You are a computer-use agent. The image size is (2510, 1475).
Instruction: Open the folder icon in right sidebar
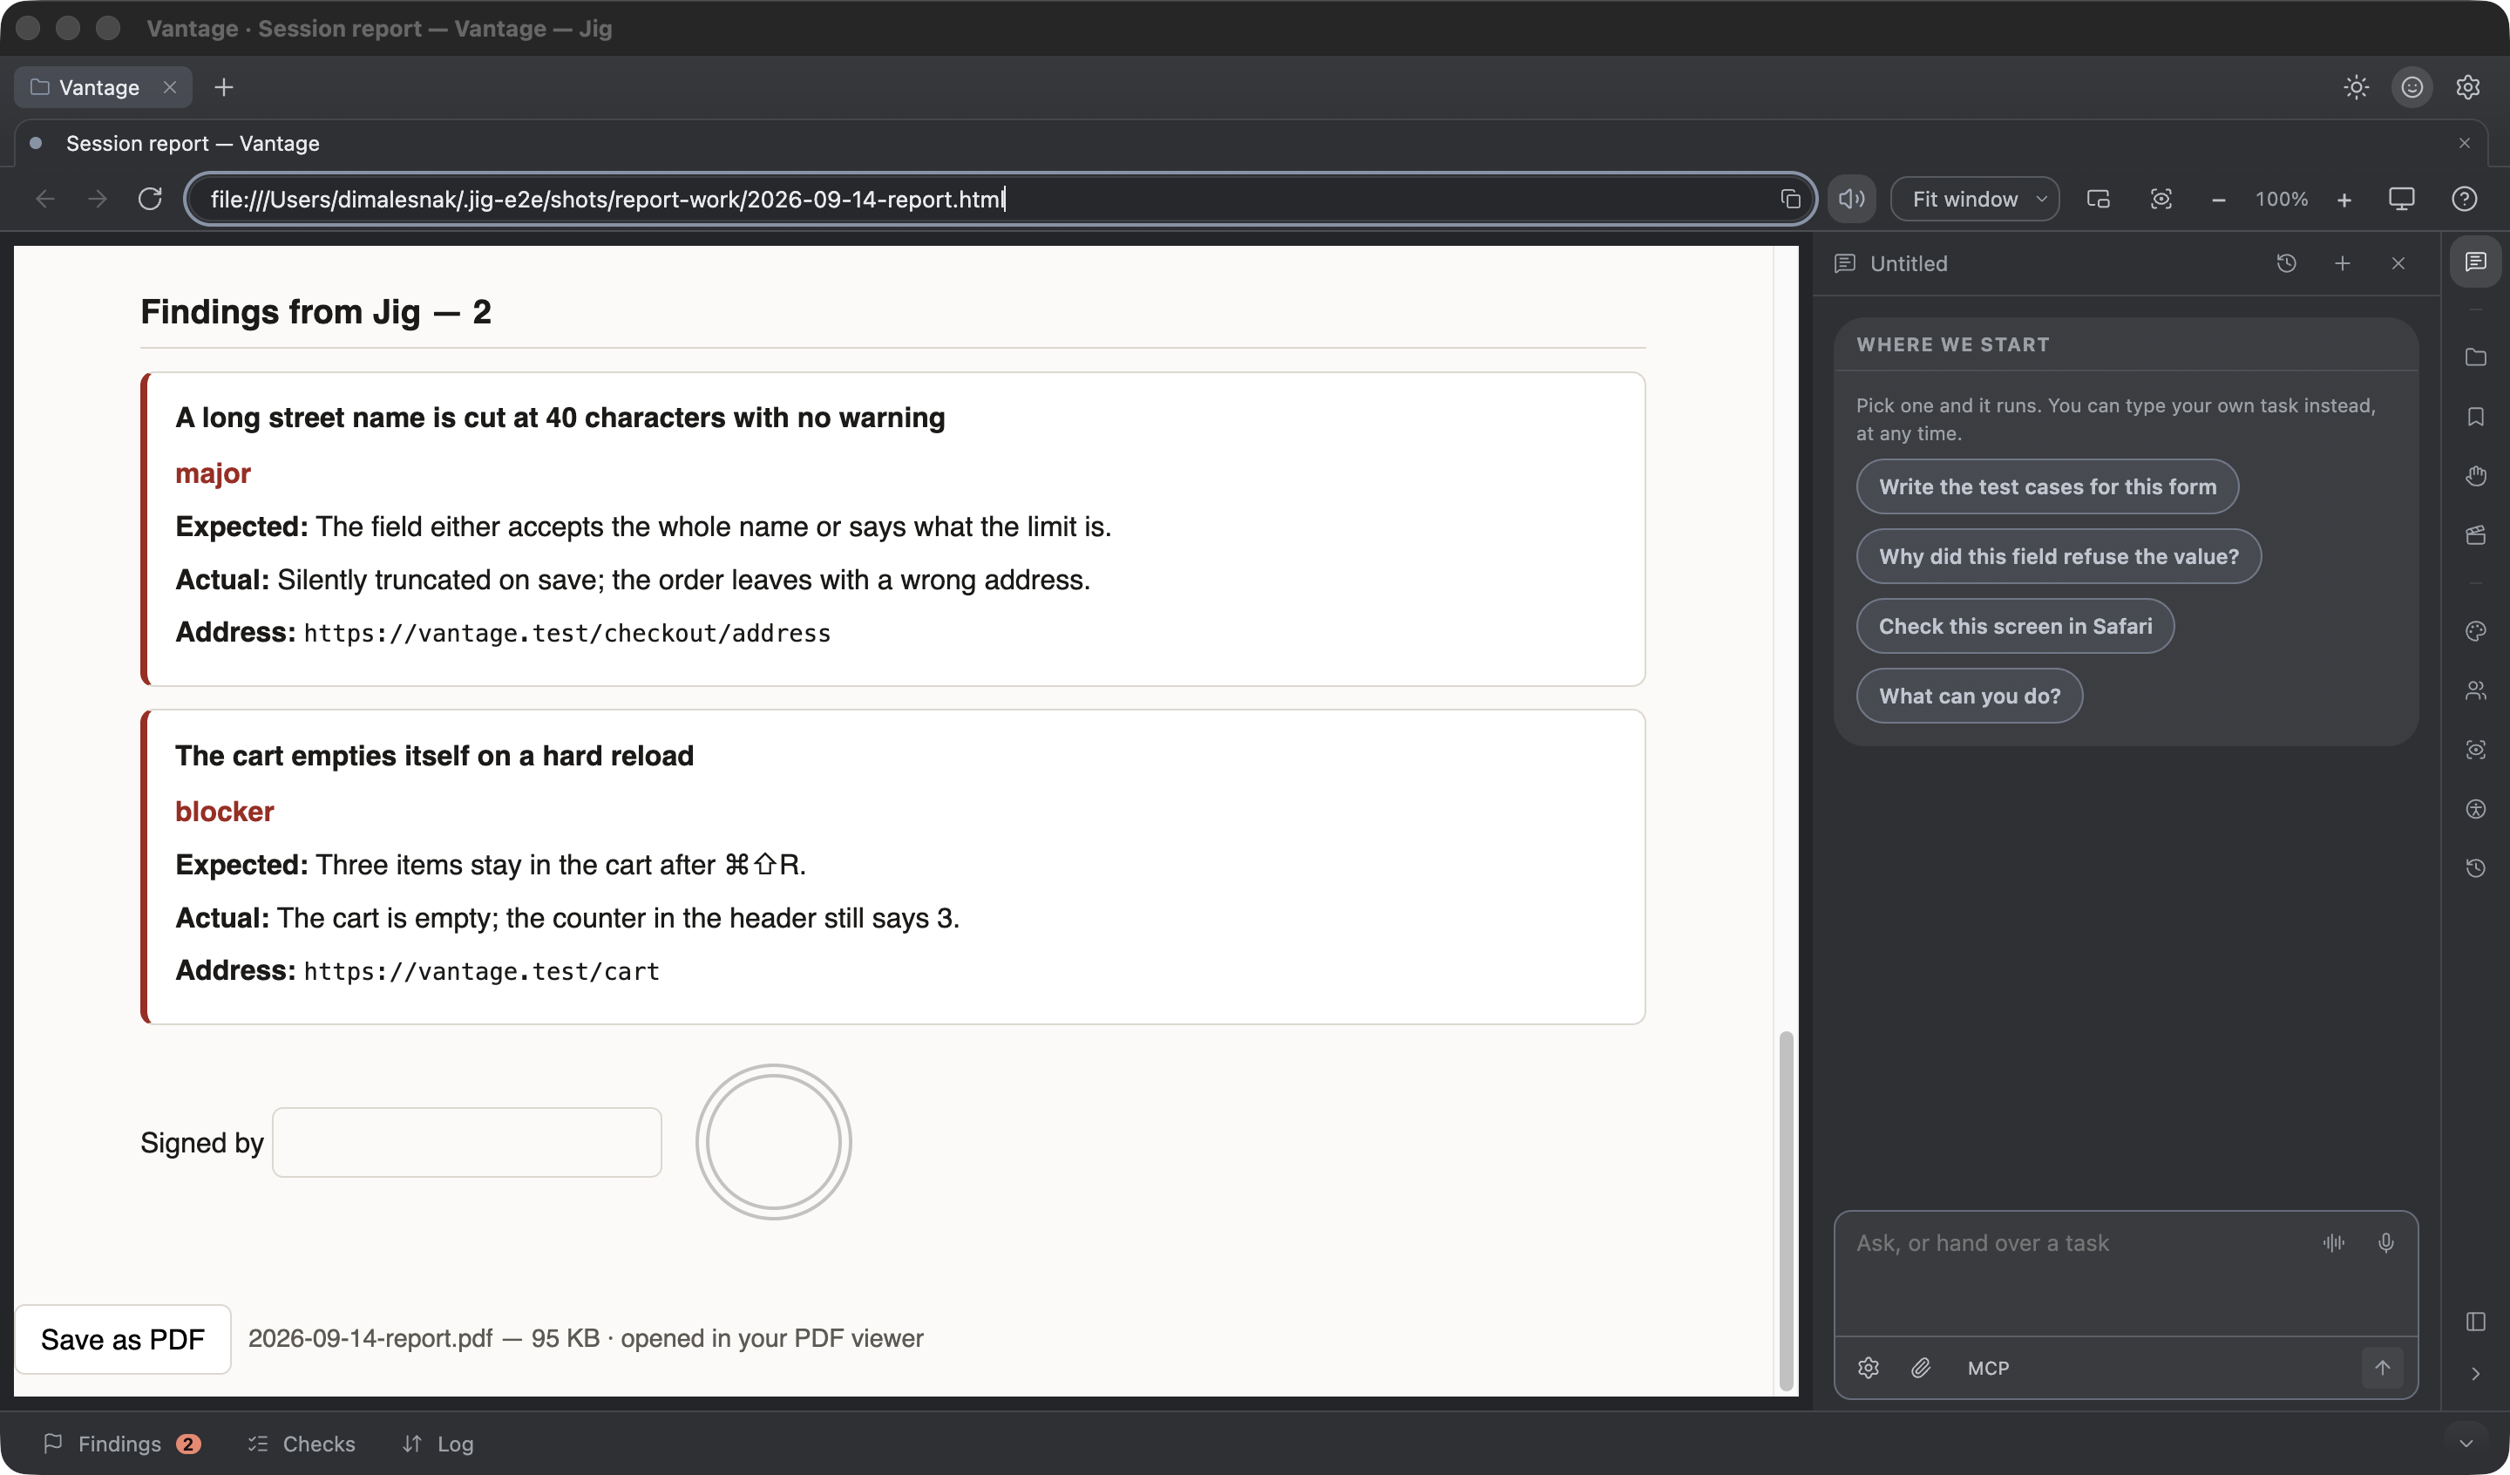(x=2475, y=357)
